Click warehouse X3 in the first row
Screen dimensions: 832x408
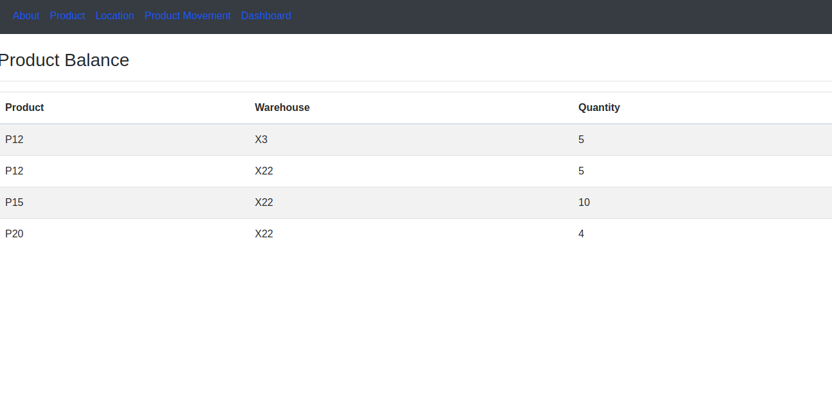click(x=261, y=139)
